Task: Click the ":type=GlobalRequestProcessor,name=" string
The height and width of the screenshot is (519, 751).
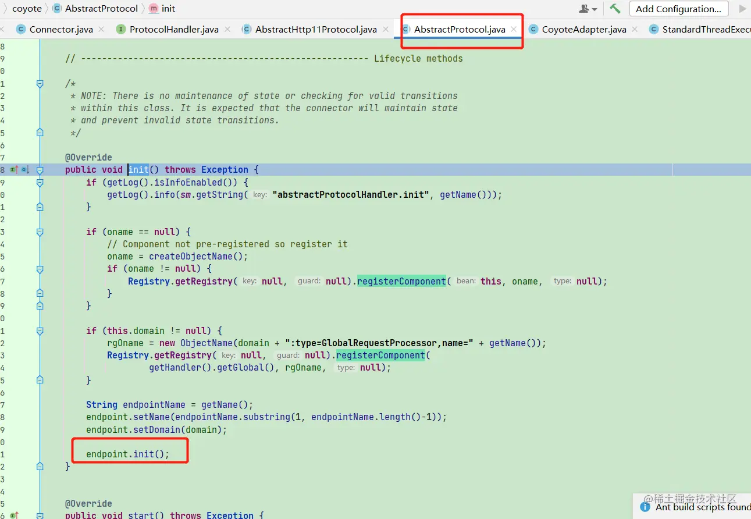Action: (x=379, y=343)
